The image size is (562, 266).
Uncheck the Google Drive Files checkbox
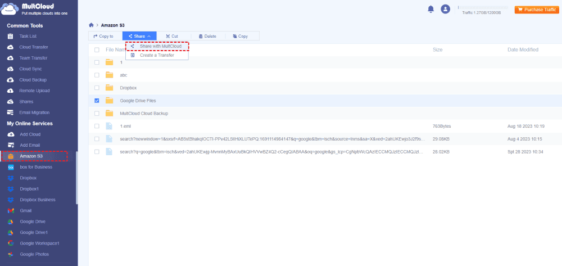click(97, 101)
